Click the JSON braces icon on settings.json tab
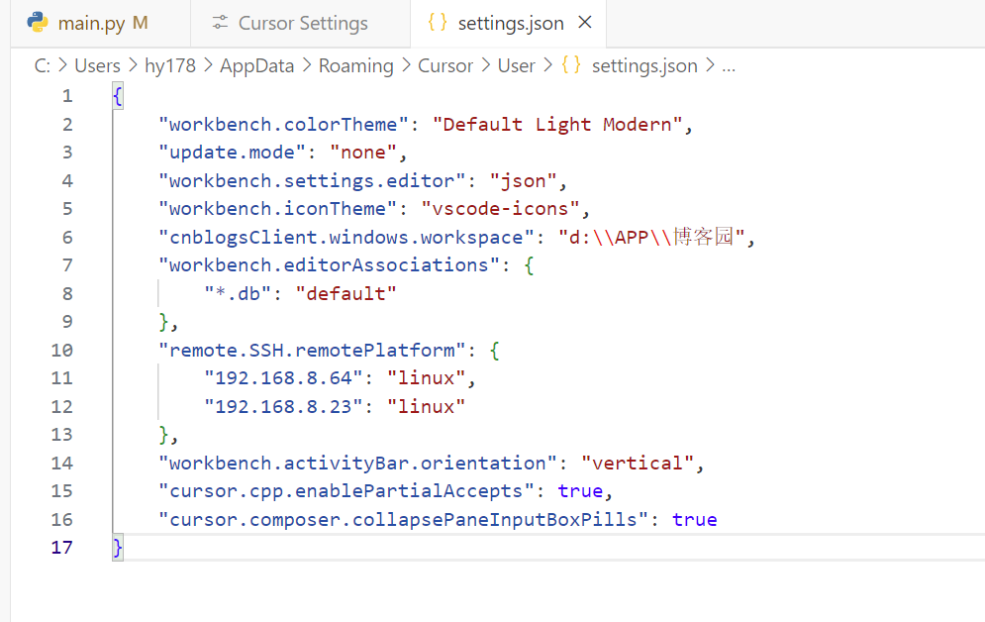The height and width of the screenshot is (622, 985). [437, 23]
